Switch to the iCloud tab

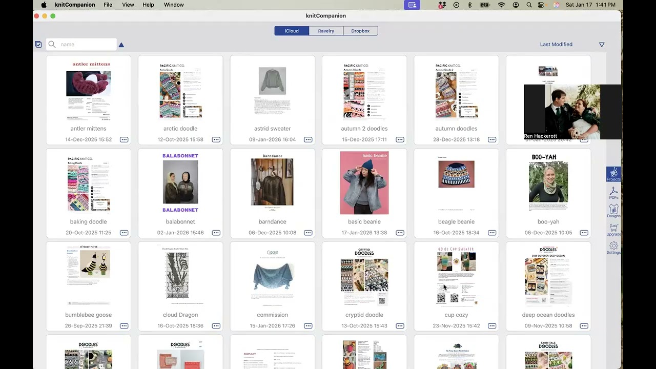[x=292, y=31]
